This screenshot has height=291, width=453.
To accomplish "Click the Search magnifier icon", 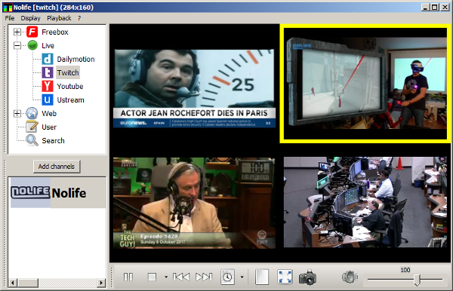I will click(x=32, y=140).
